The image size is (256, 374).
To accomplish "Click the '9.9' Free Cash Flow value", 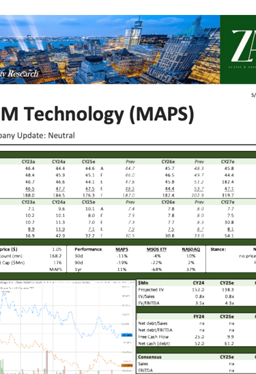I will pos(231,336).
